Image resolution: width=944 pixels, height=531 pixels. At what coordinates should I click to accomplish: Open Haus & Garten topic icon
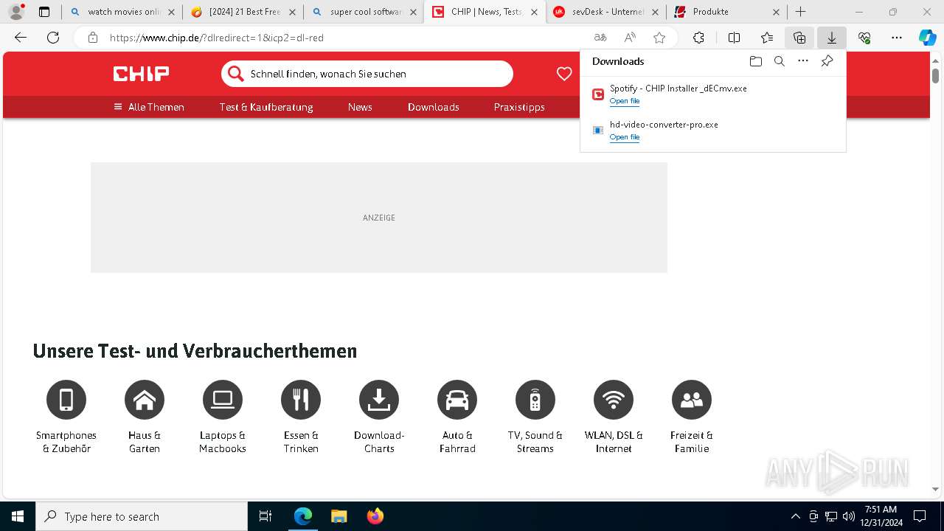click(145, 400)
